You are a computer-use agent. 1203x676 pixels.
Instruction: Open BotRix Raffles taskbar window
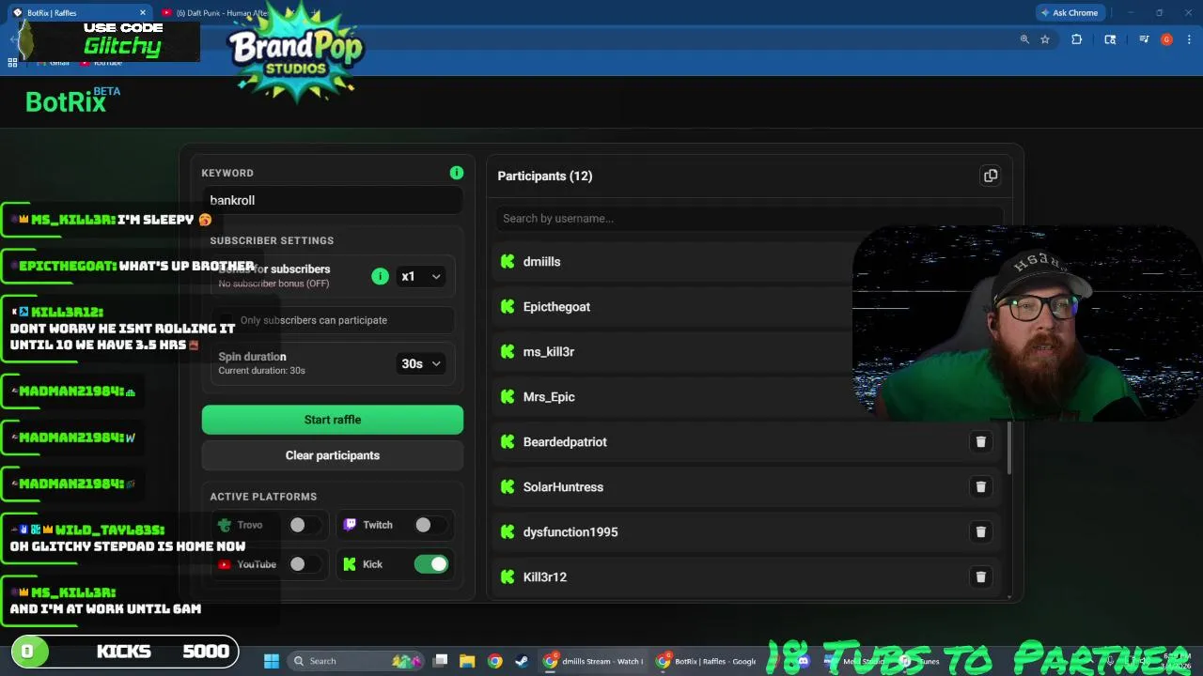pyautogui.click(x=707, y=661)
